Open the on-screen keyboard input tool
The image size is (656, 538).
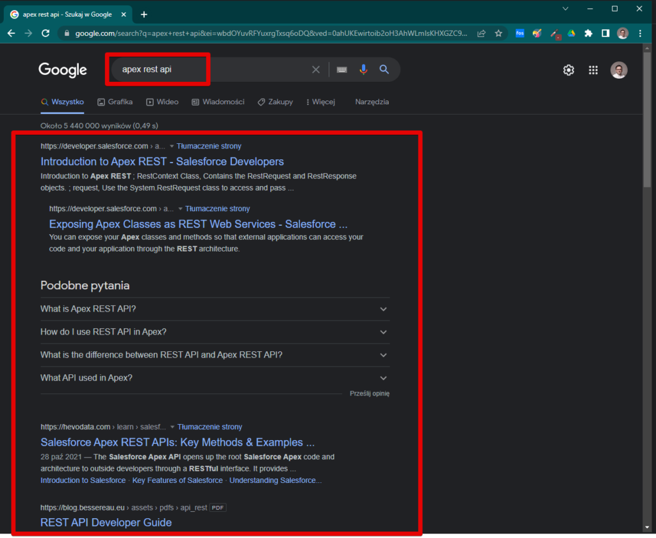tap(342, 70)
